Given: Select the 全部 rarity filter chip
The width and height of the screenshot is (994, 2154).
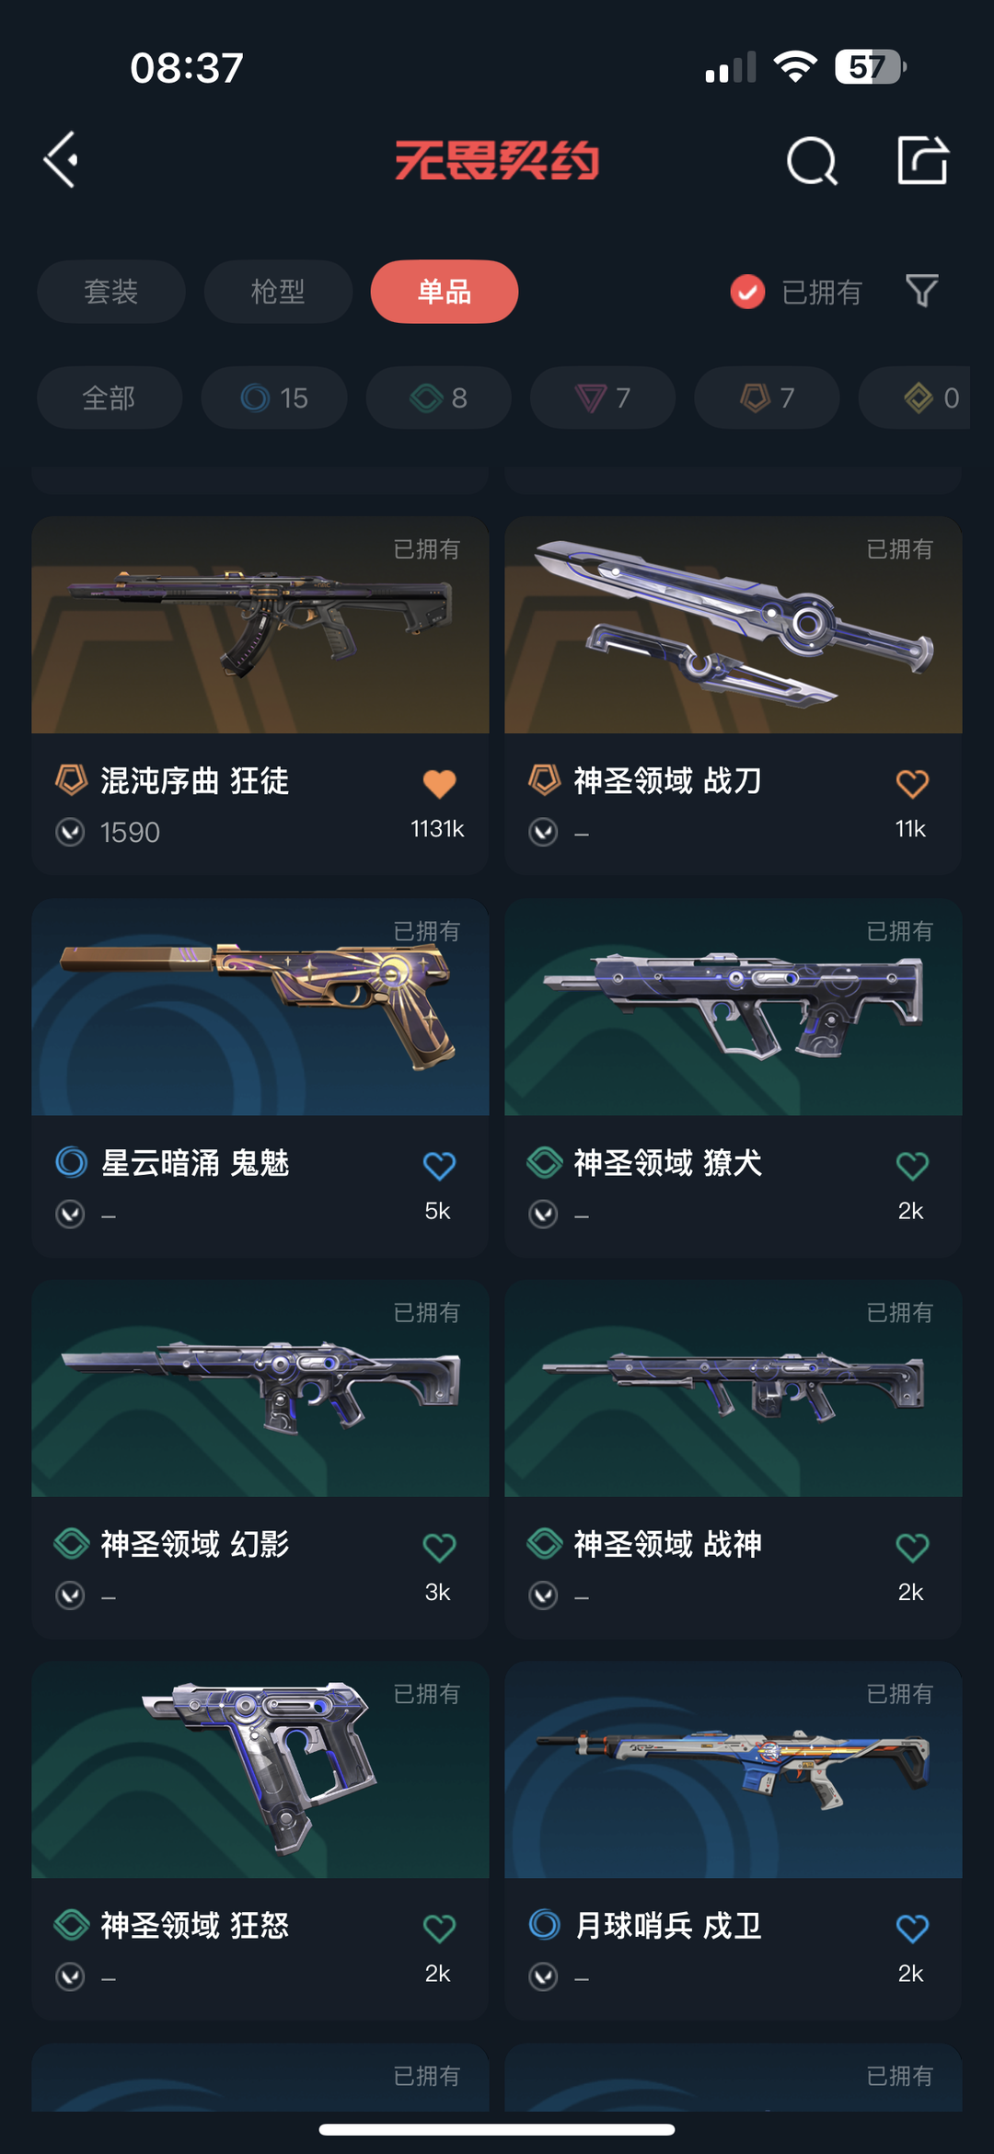Looking at the screenshot, I should tap(110, 397).
